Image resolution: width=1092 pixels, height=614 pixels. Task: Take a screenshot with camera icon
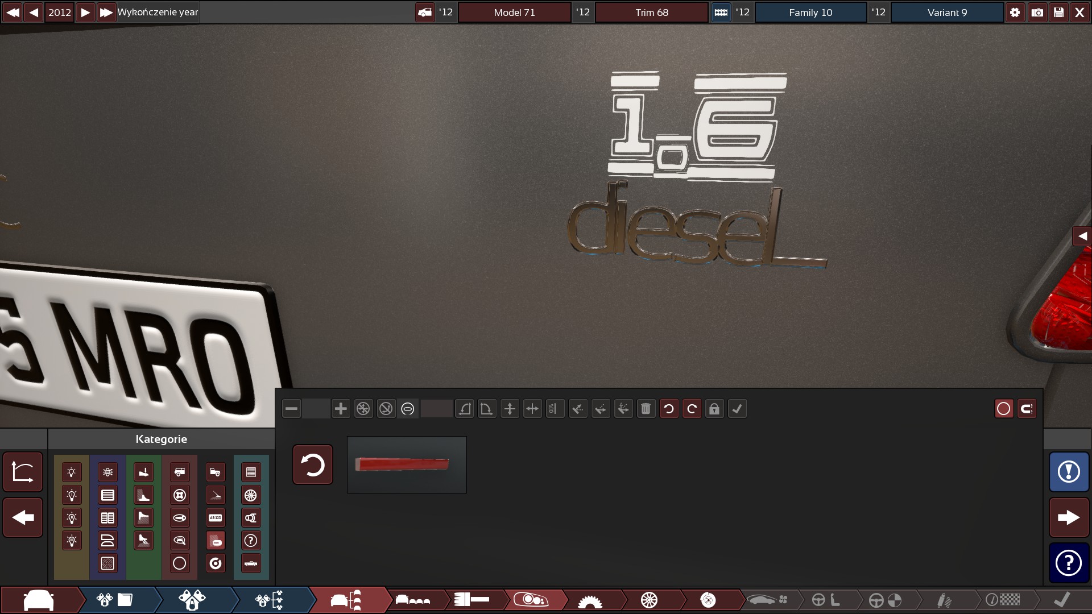click(x=1037, y=13)
